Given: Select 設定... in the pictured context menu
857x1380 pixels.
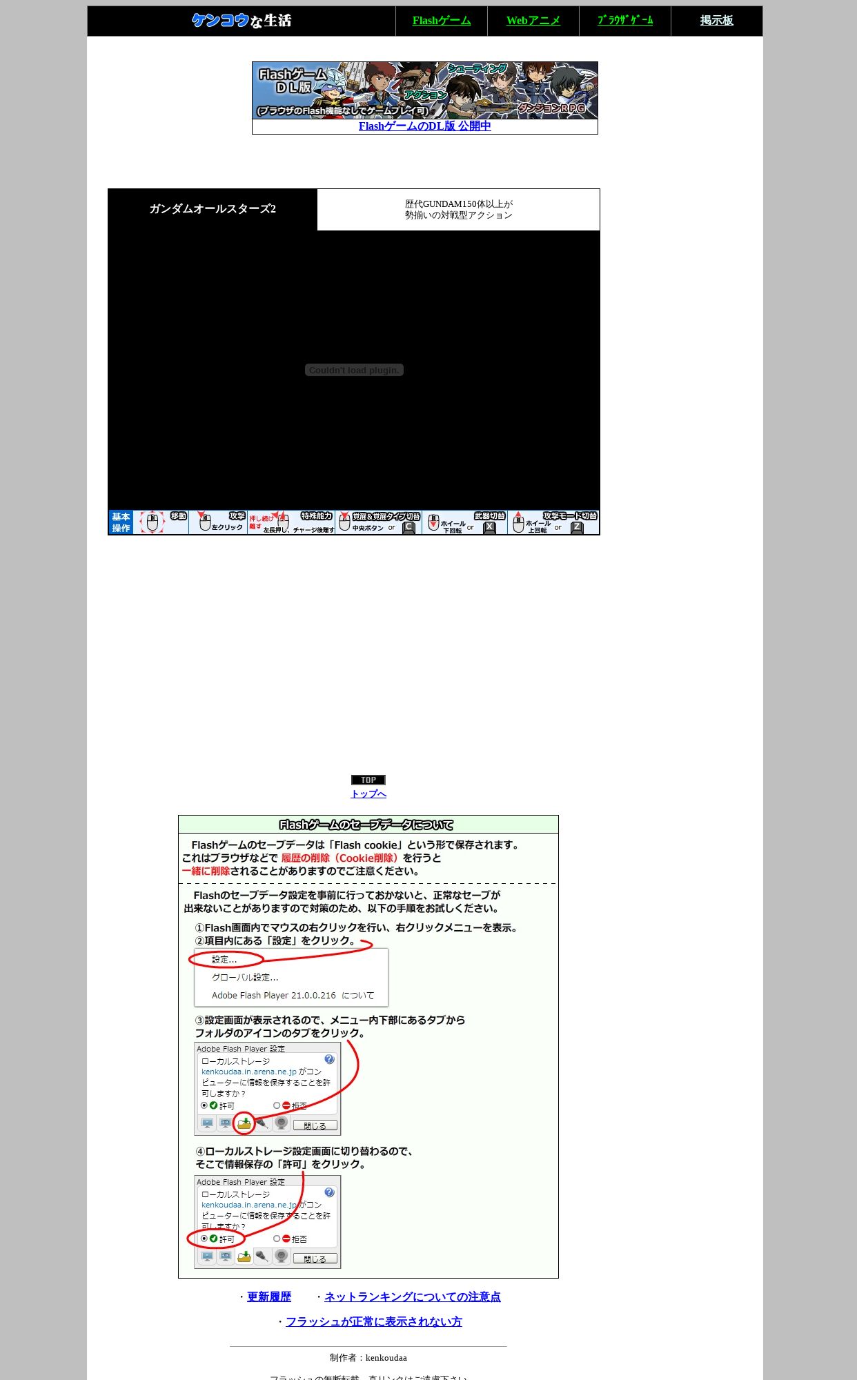Looking at the screenshot, I should (x=224, y=960).
